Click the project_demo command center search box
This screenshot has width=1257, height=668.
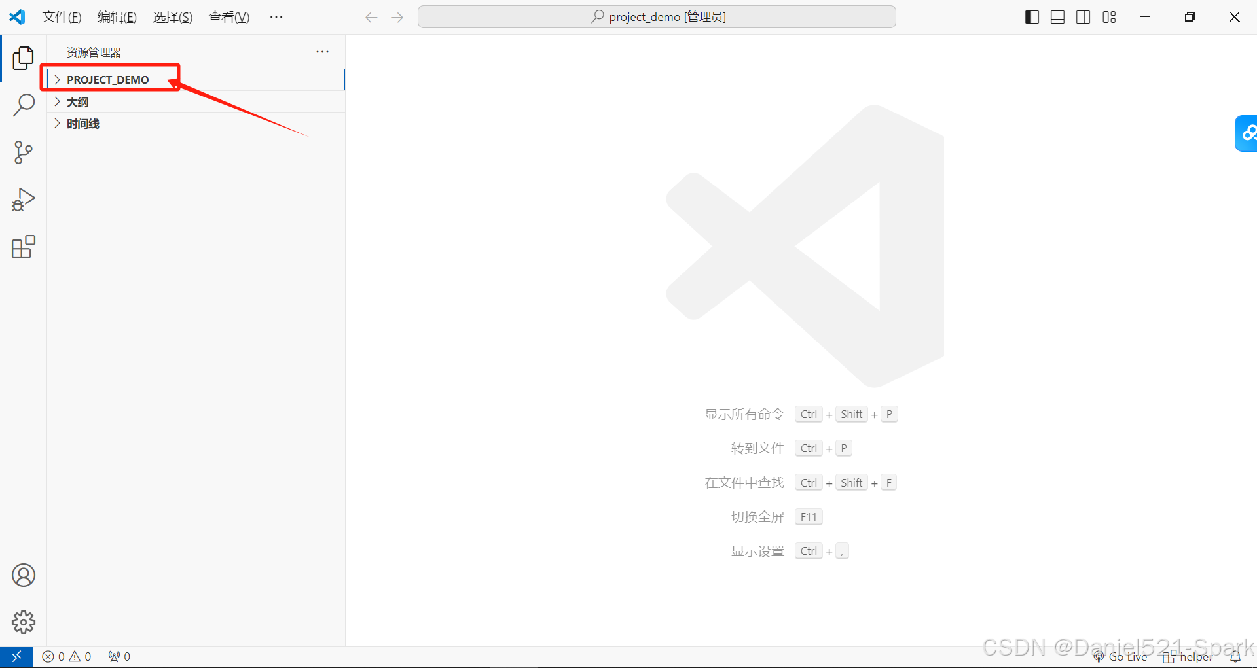tap(657, 17)
